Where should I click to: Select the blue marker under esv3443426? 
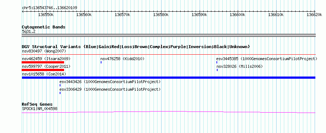point(60,85)
